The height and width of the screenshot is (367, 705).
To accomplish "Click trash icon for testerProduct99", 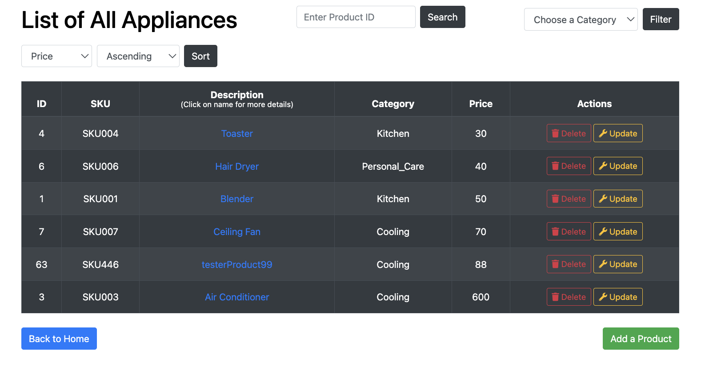I will (x=555, y=264).
